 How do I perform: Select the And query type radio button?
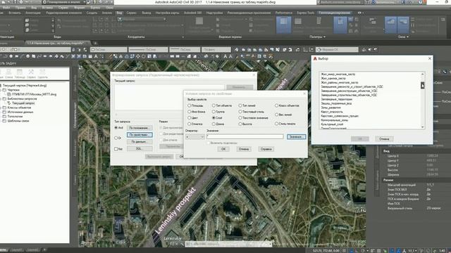point(116,128)
